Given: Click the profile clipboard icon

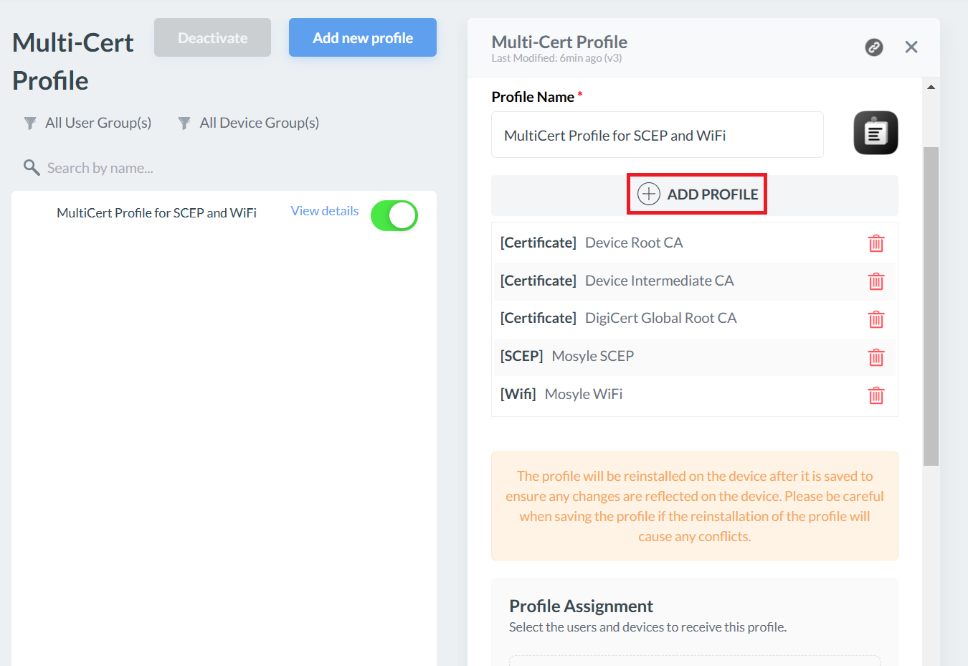Looking at the screenshot, I should pyautogui.click(x=876, y=133).
